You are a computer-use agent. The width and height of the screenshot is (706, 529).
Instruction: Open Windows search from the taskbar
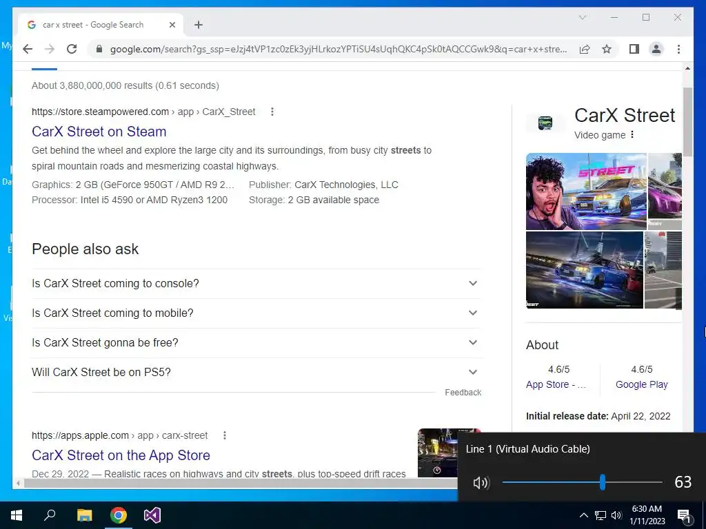(50, 515)
